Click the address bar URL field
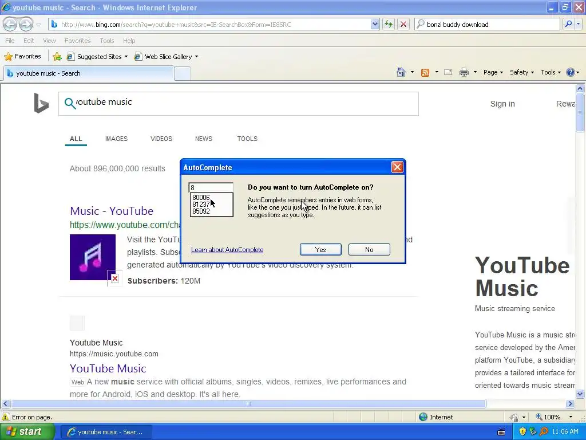The width and height of the screenshot is (586, 440). pyautogui.click(x=215, y=24)
